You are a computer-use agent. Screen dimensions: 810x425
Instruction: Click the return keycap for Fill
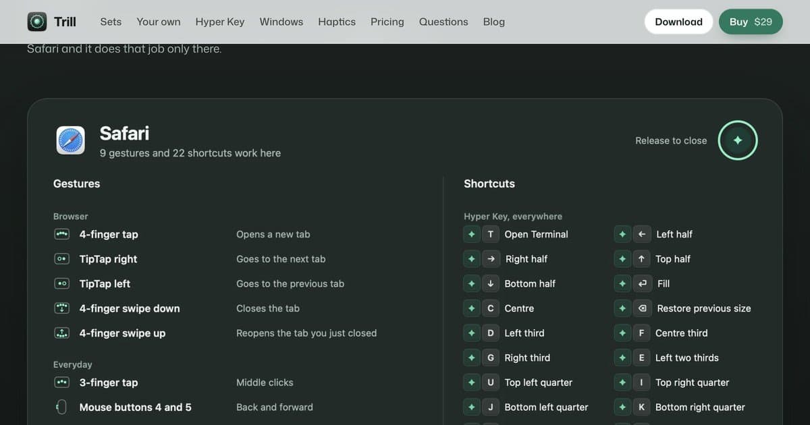click(x=642, y=284)
